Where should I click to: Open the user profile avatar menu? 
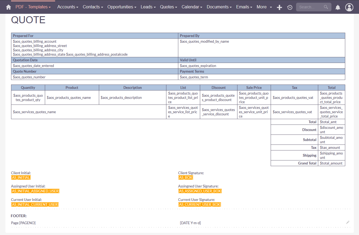(x=349, y=7)
